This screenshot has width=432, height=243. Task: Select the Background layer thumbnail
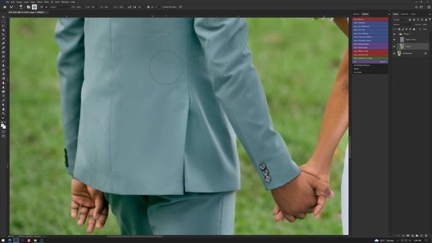coord(399,53)
